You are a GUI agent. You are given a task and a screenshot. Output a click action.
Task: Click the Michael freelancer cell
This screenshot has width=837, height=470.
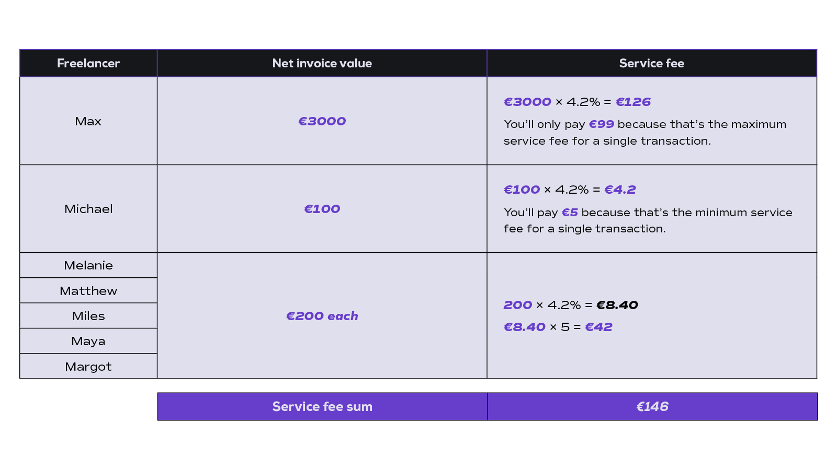click(x=88, y=209)
